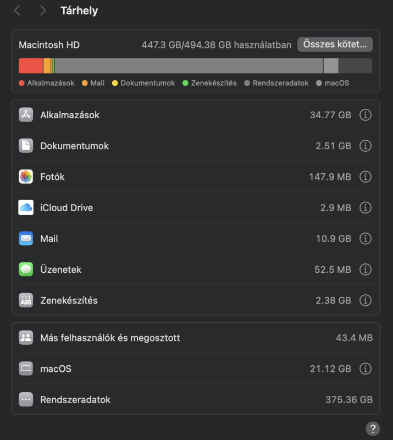Click the yellow Dokumentumok legend dot
Screen dimensions: 393x440
click(115, 83)
